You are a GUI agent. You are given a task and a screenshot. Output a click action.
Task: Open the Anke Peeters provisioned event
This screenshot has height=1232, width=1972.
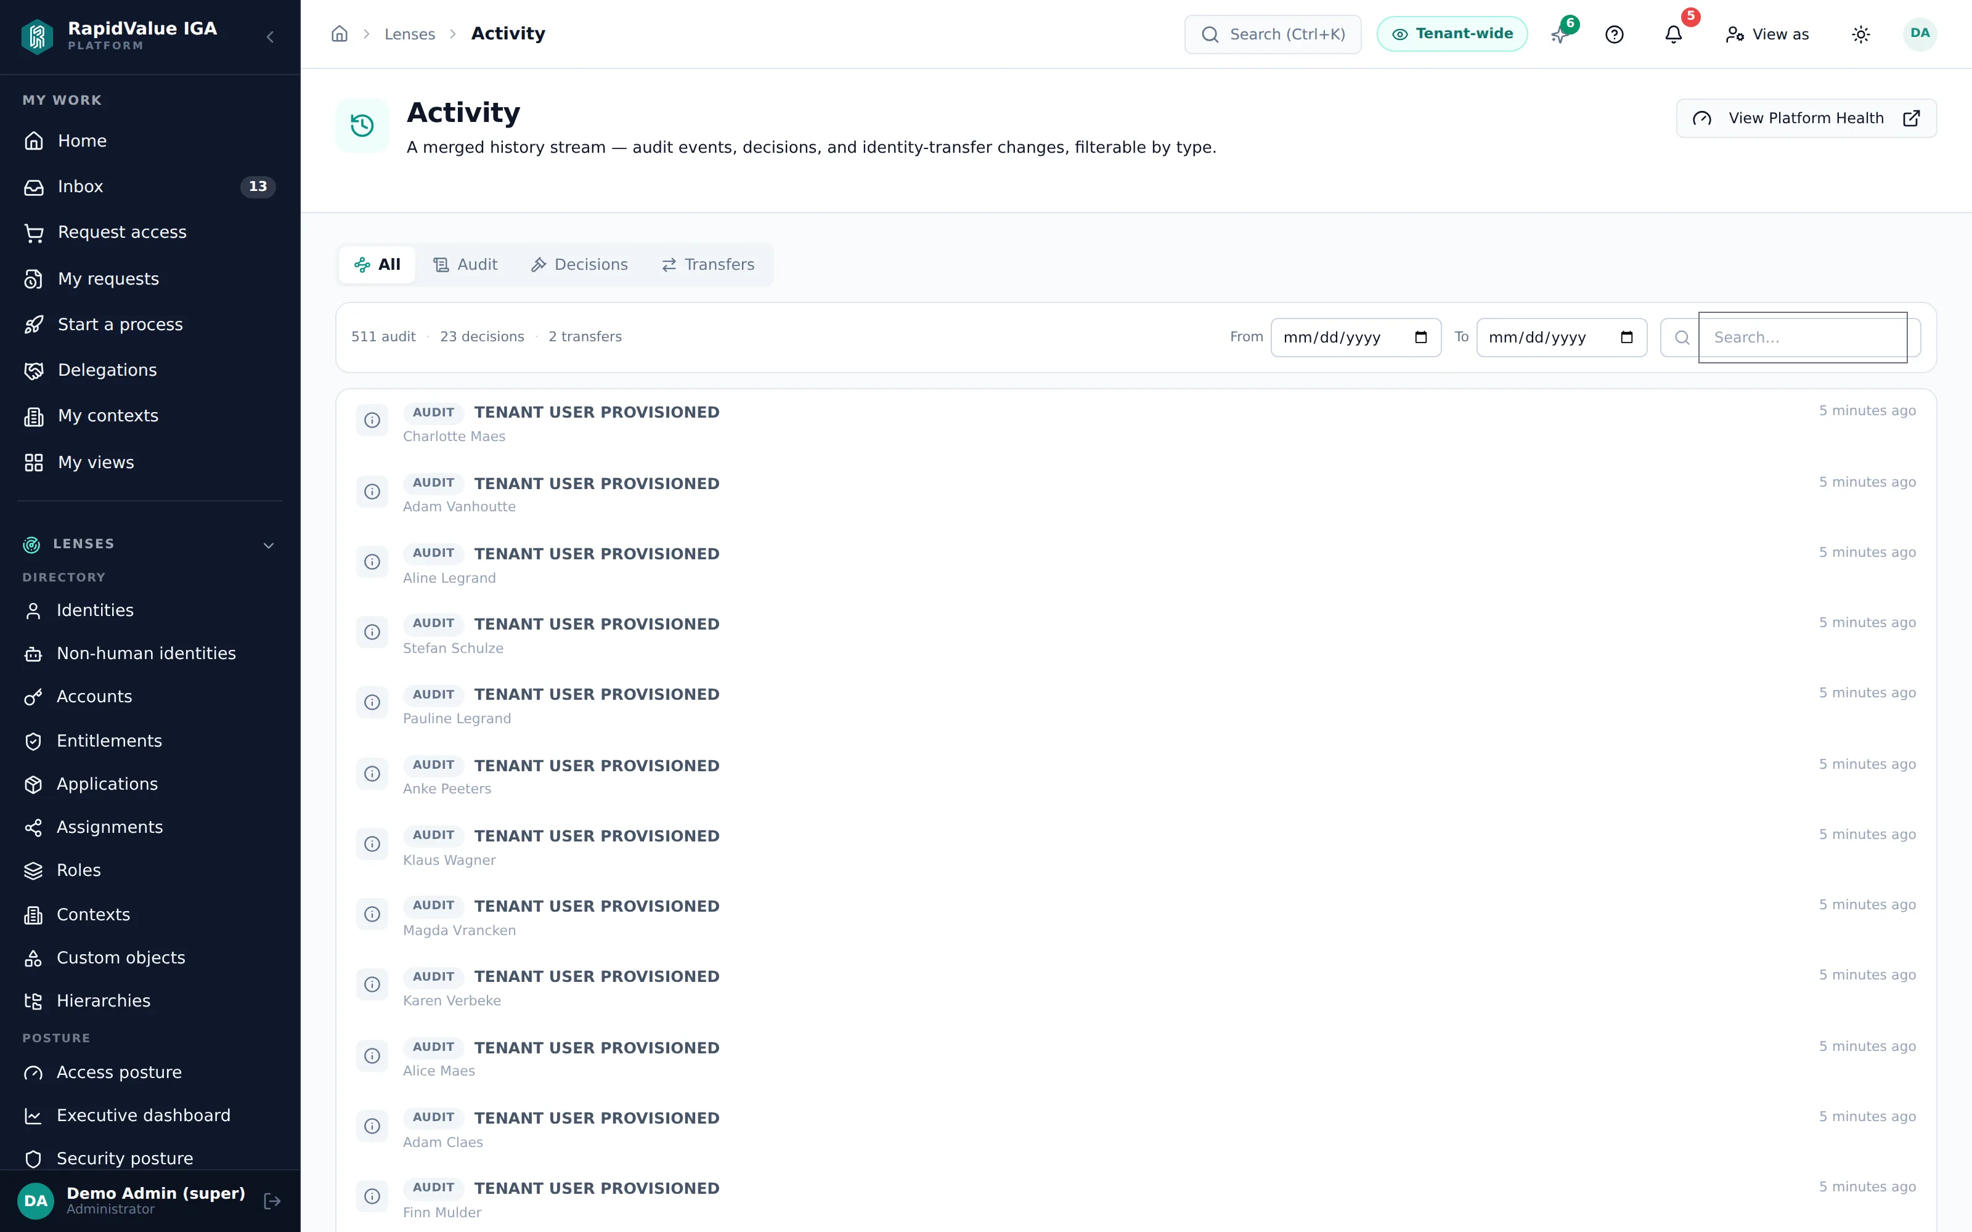pos(1136,777)
